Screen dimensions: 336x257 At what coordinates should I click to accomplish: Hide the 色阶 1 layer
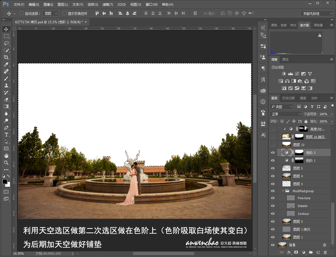coord(273,161)
